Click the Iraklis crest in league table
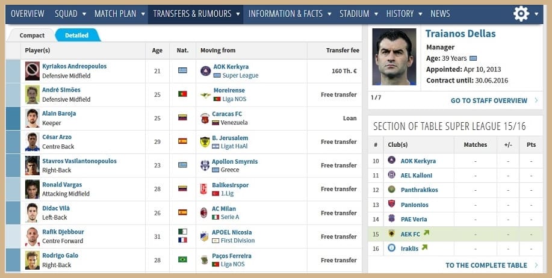The image size is (552, 278). [x=392, y=247]
